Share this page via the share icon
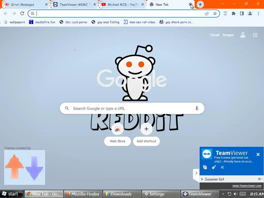Image resolution: width=264 pixels, height=198 pixels. pyautogui.click(x=207, y=14)
